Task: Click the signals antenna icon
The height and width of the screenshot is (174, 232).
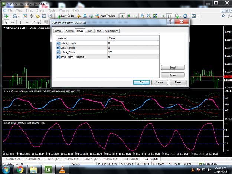Action: pyautogui.click(x=91, y=16)
